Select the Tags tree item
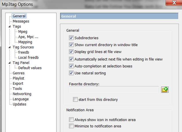 click(17, 27)
